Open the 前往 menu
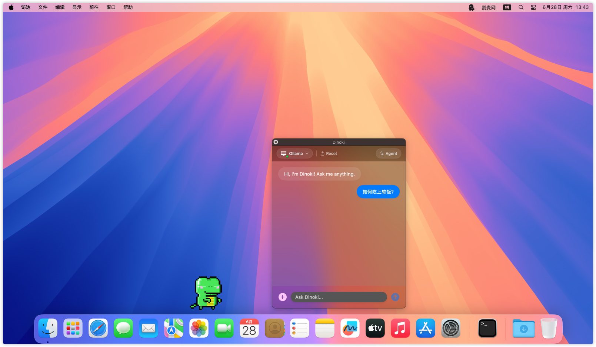 94,7
